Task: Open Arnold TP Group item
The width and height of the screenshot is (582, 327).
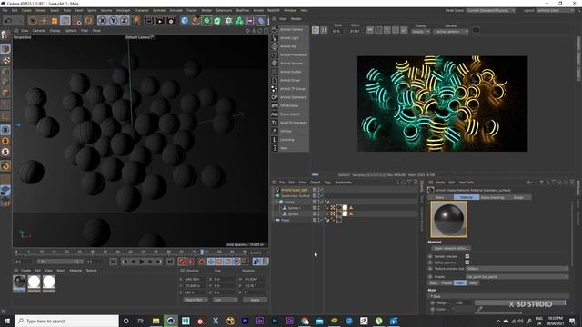Action: click(290, 89)
